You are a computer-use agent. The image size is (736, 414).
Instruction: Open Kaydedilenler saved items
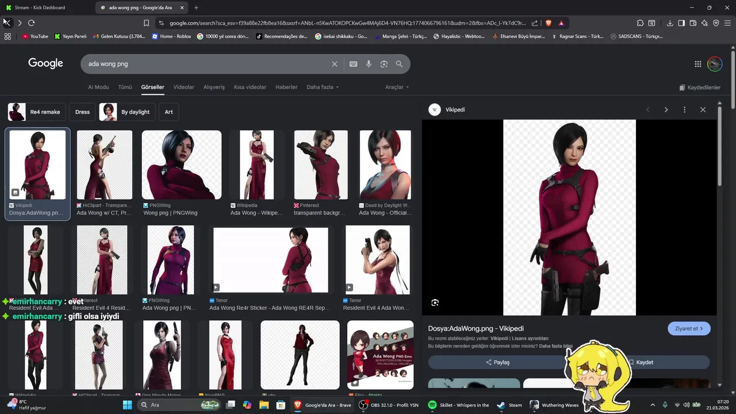(700, 87)
